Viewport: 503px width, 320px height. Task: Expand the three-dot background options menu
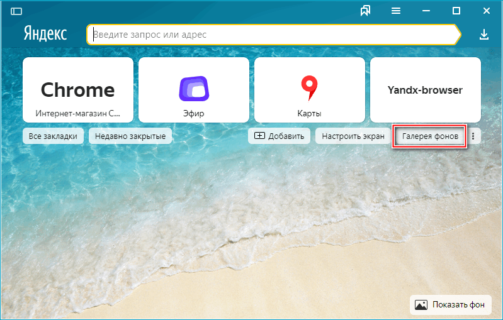point(473,136)
